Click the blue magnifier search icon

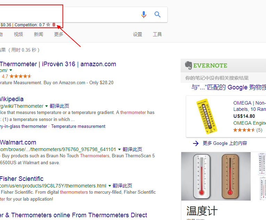click(158, 15)
